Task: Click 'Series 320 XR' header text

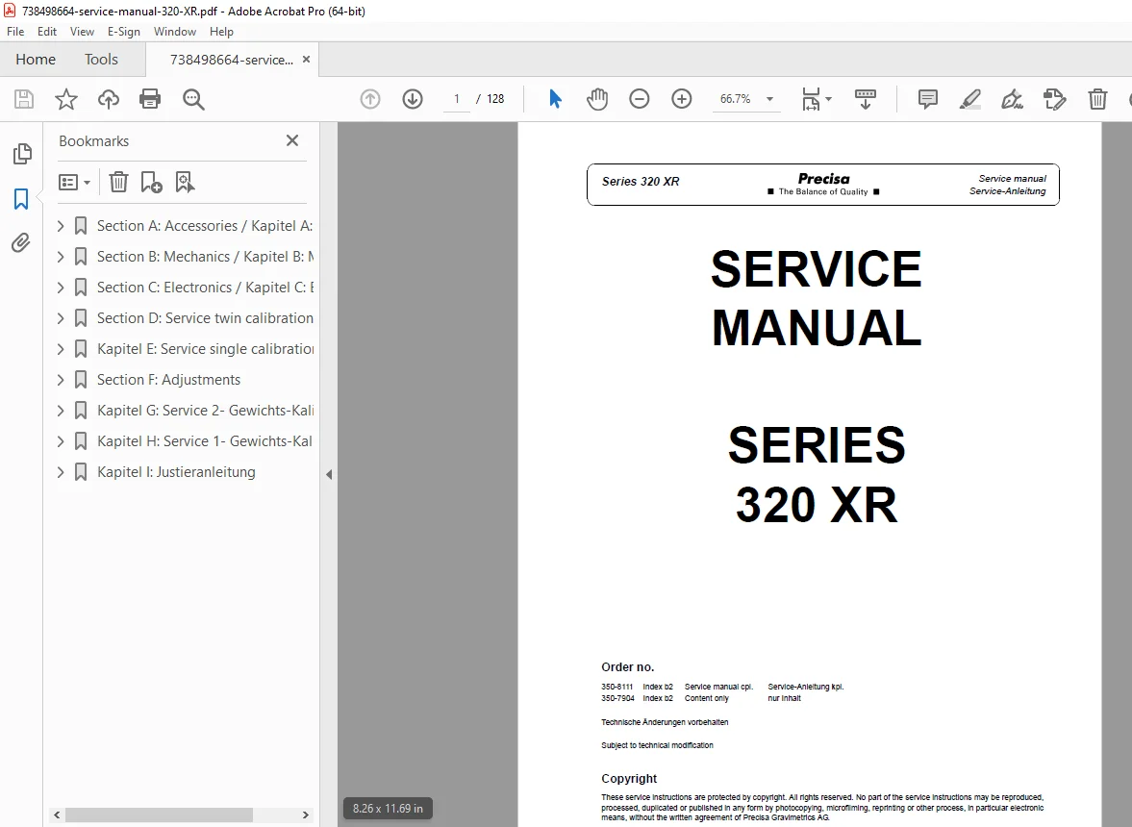Action: tap(641, 181)
